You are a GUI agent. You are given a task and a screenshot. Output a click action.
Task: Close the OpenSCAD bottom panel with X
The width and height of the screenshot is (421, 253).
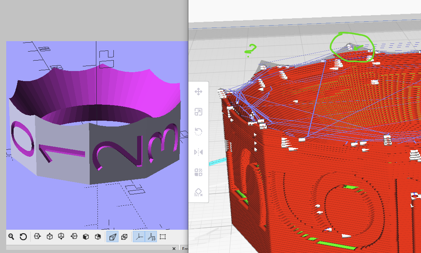(x=174, y=249)
